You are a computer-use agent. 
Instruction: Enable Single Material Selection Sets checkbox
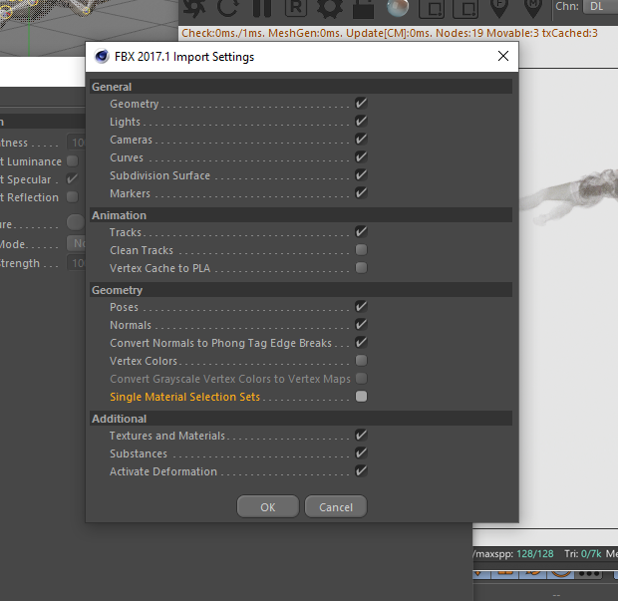point(361,396)
